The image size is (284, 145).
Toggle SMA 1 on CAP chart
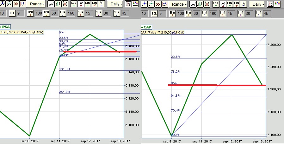[222, 14]
